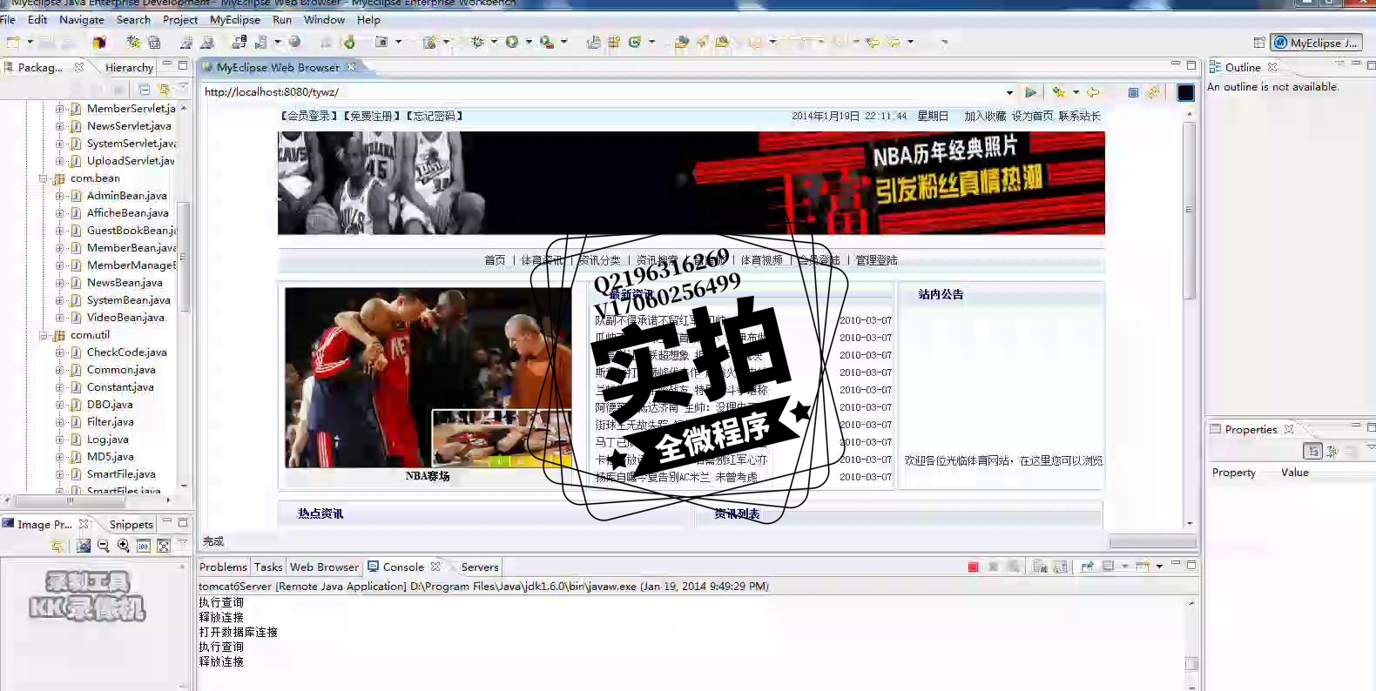Click the browser Back arrow icon
Screen dimensions: 1376x691
point(1093,92)
